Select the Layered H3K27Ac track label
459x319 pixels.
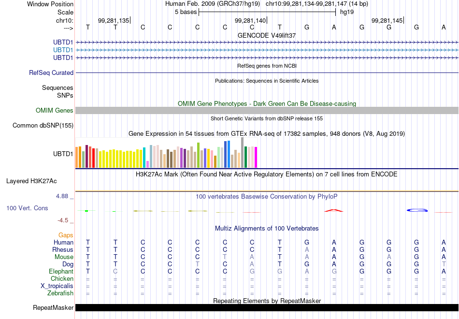pyautogui.click(x=31, y=181)
